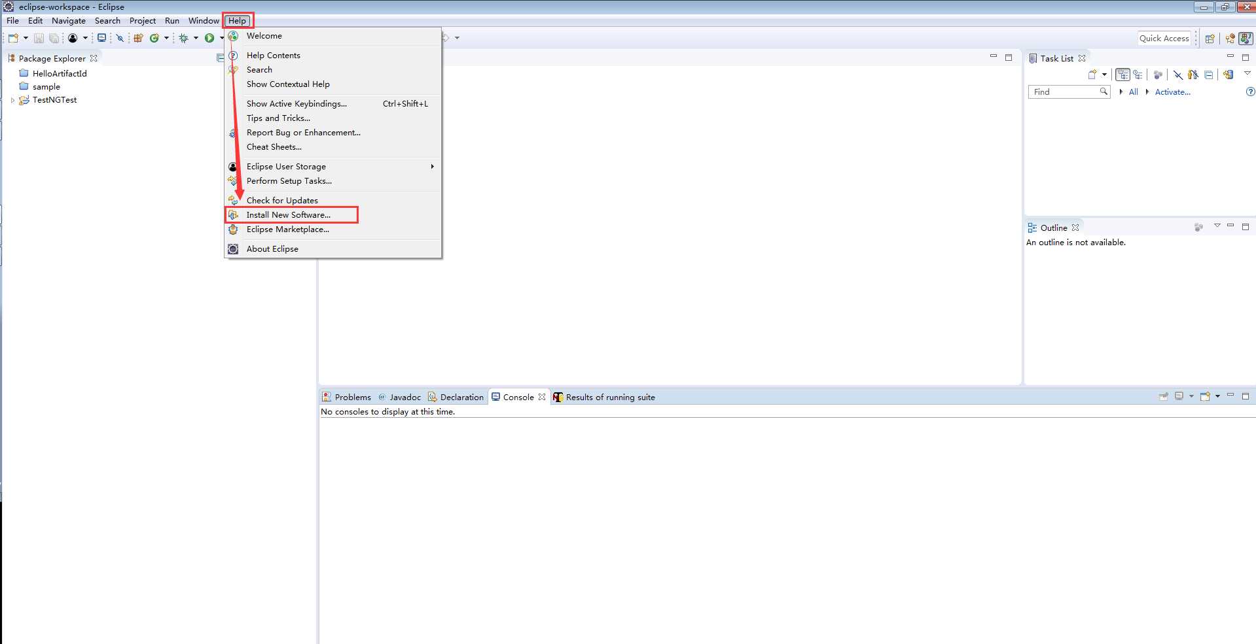Viewport: 1256px width, 644px height.
Task: Open the File menu
Action: (12, 20)
